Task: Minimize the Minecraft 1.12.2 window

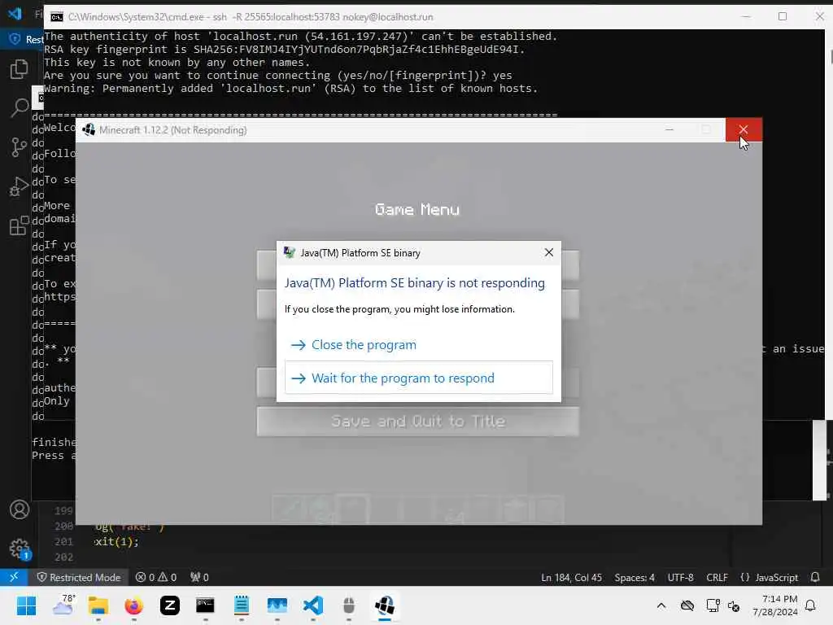Action: [x=669, y=129]
